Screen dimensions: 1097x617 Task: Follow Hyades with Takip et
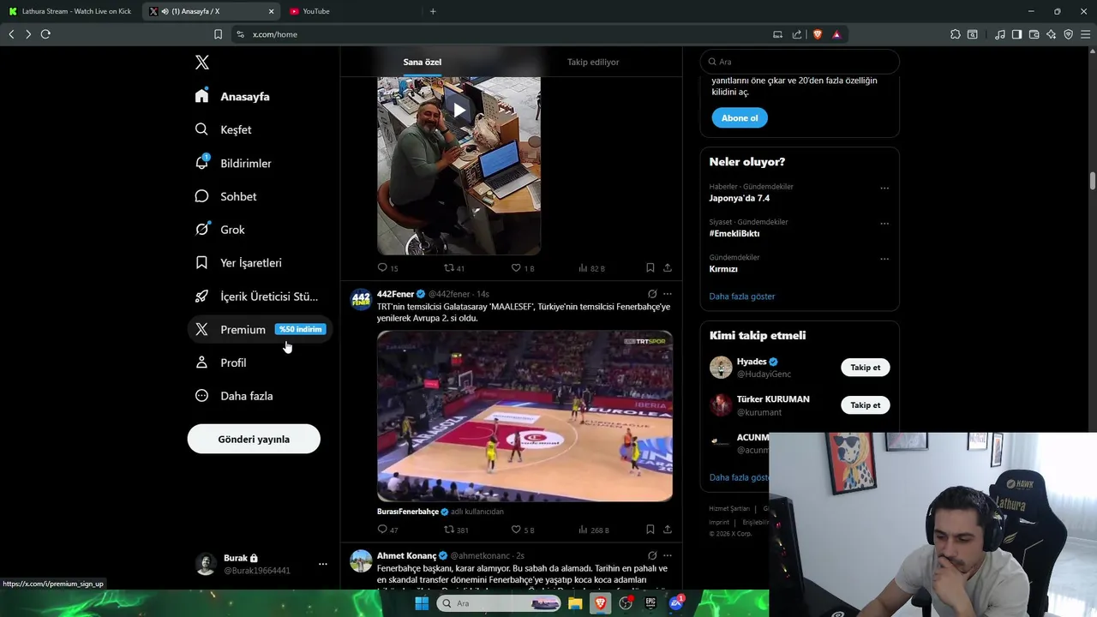[866, 368]
